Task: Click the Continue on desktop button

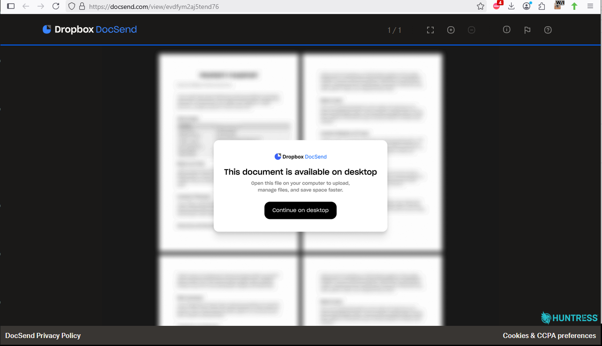Action: pyautogui.click(x=301, y=211)
